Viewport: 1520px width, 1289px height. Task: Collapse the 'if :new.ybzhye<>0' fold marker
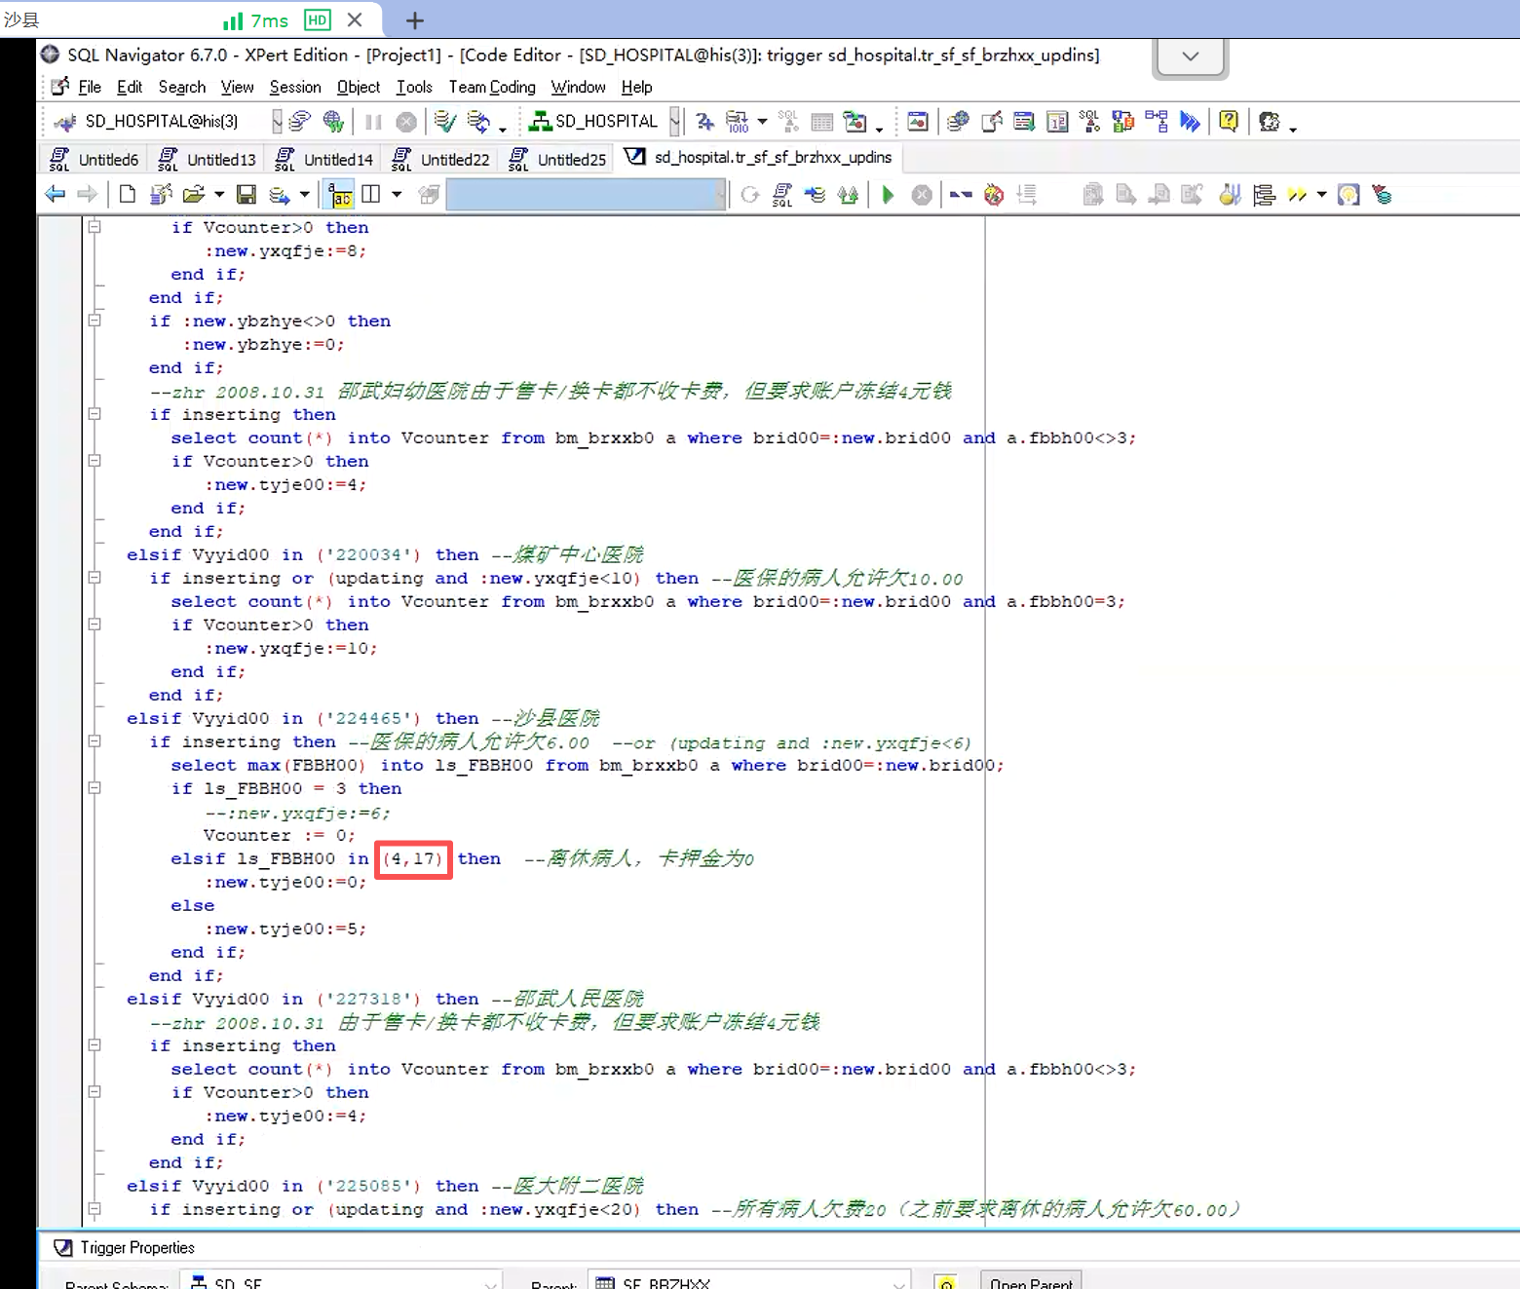tap(95, 321)
